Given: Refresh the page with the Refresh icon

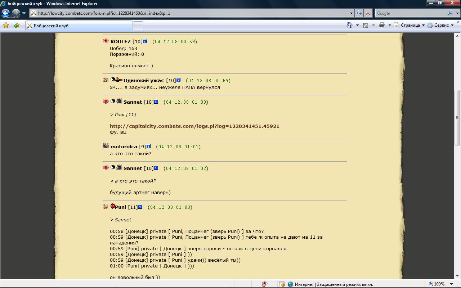Looking at the screenshot, I should (x=359, y=13).
